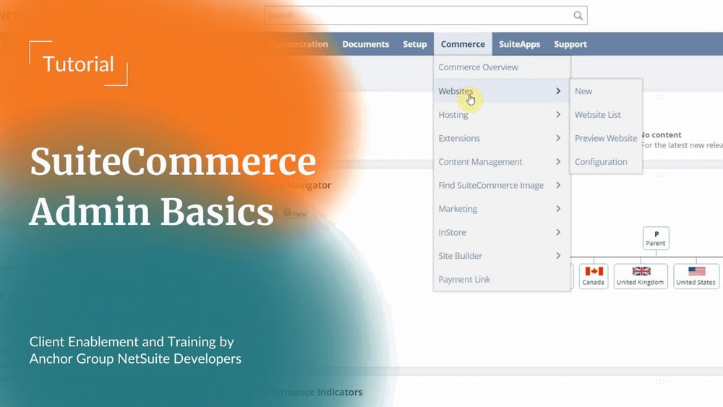Image resolution: width=723 pixels, height=407 pixels.
Task: Click the Canada flag icon
Action: pos(594,271)
